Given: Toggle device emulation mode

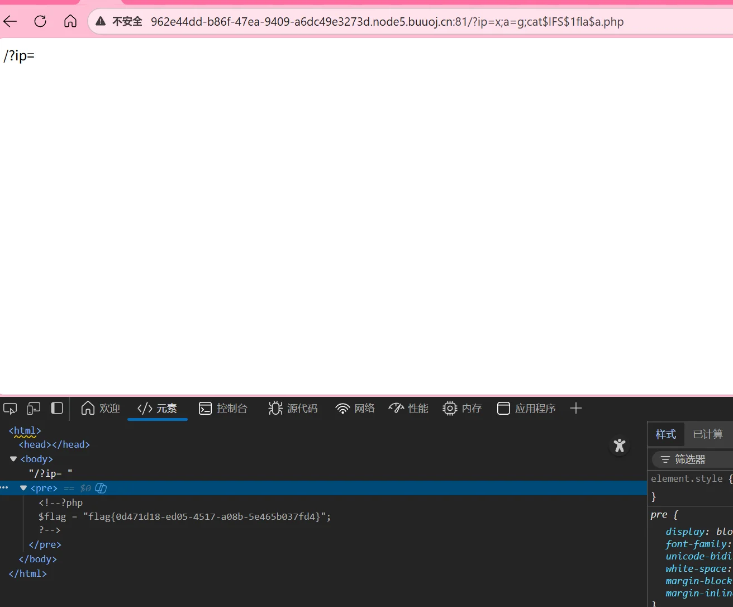Looking at the screenshot, I should click(34, 409).
